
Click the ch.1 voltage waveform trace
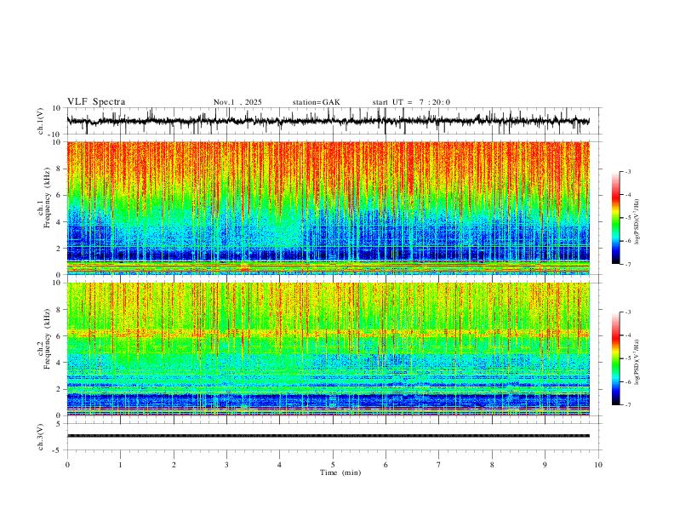(x=328, y=121)
